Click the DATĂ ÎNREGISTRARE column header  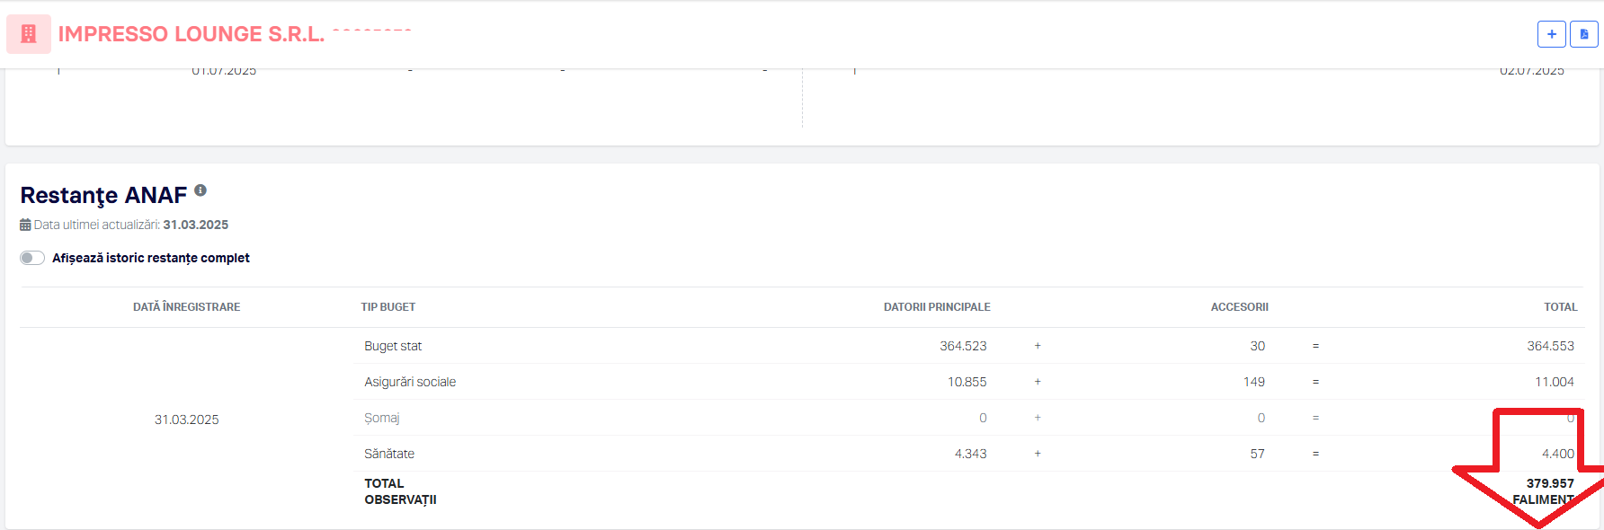click(x=186, y=307)
